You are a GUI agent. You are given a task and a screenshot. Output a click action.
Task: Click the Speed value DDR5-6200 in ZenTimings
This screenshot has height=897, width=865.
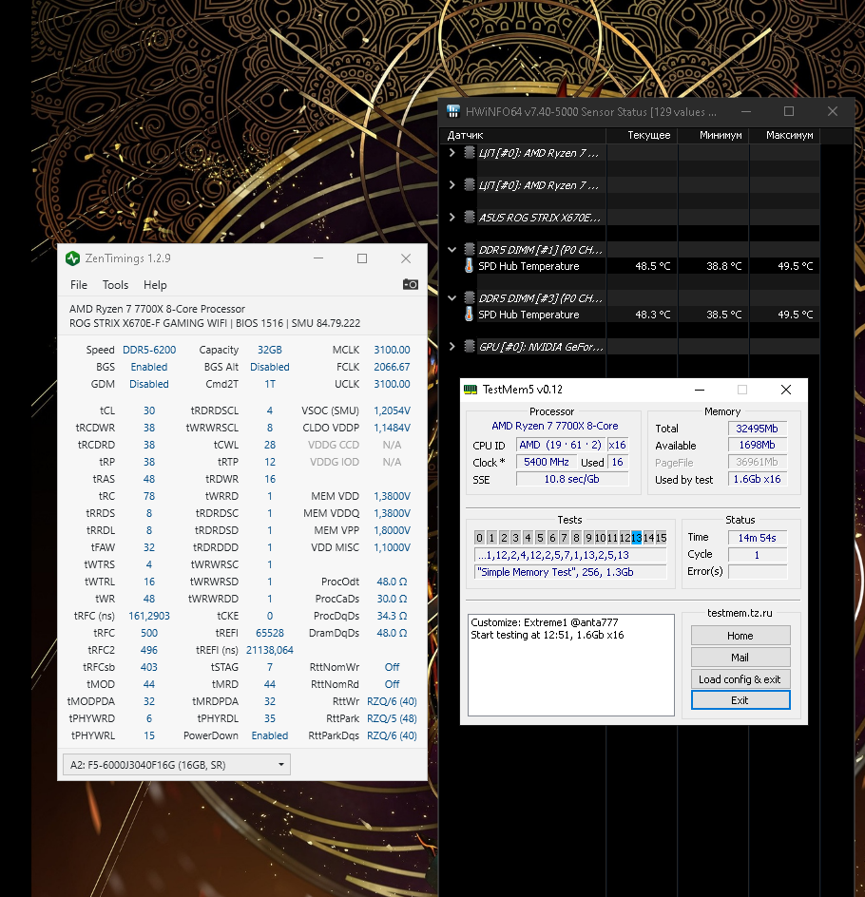coord(149,350)
